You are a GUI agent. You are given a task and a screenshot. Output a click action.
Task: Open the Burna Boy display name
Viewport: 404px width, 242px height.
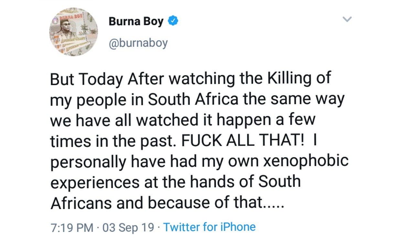[x=136, y=22]
